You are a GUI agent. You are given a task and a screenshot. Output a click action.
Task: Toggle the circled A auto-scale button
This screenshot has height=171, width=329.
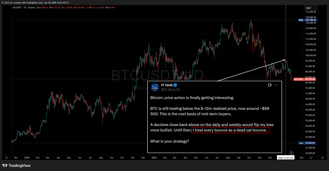pyautogui.click(x=311, y=158)
